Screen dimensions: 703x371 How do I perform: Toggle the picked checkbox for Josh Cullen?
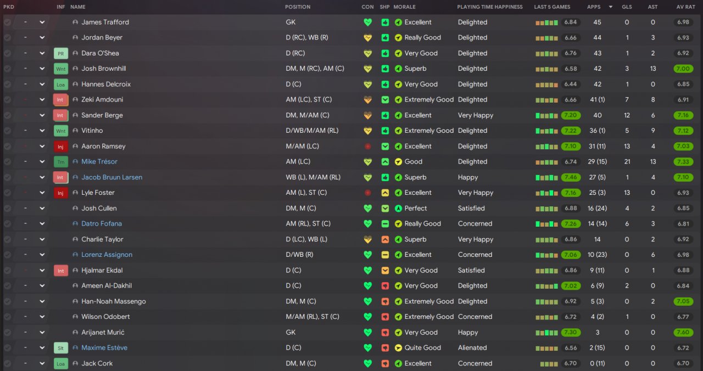tap(7, 209)
